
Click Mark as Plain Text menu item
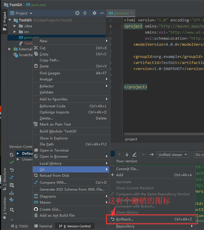tap(71, 124)
